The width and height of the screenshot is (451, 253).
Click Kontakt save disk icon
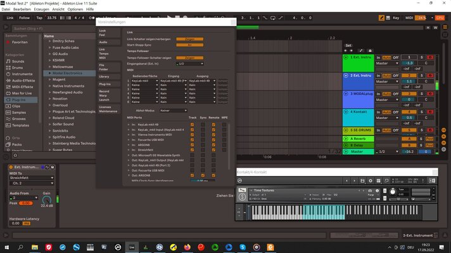coord(362,181)
